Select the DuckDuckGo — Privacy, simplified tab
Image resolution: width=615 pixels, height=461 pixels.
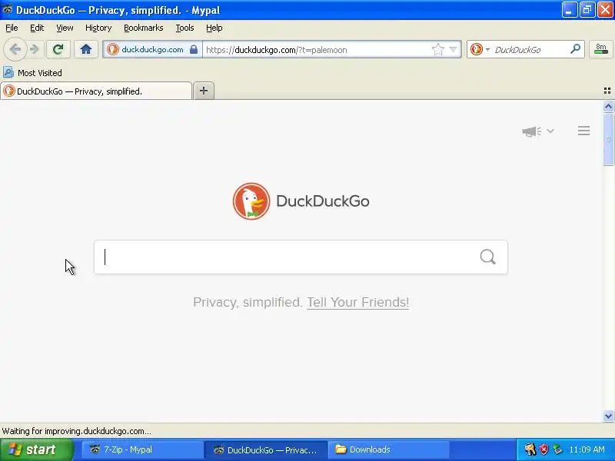(x=96, y=91)
